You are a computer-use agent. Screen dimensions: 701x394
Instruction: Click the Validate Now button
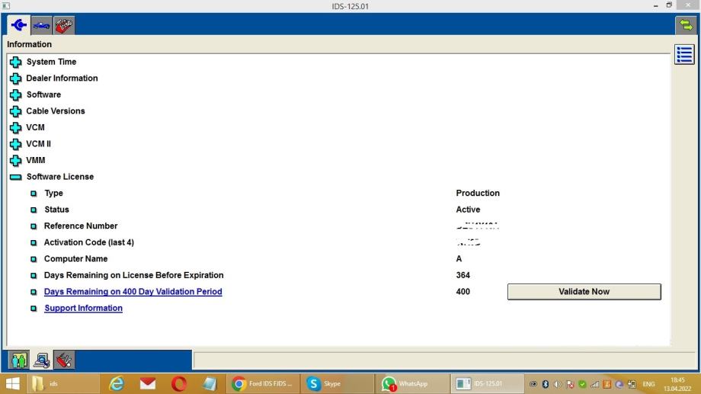[x=584, y=292]
